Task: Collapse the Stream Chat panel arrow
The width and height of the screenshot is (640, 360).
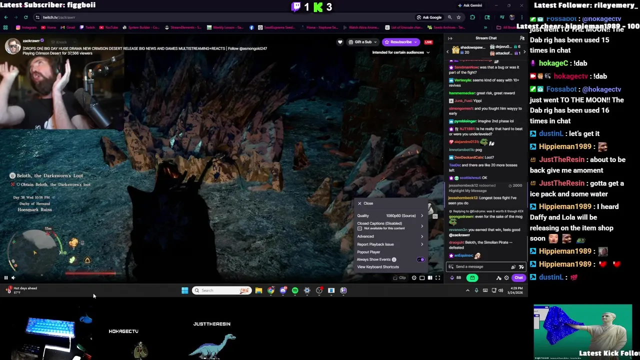Action: (x=450, y=38)
